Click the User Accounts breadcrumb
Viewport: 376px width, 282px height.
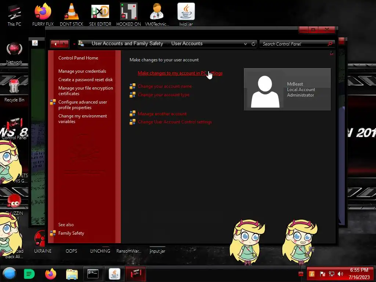[187, 43]
